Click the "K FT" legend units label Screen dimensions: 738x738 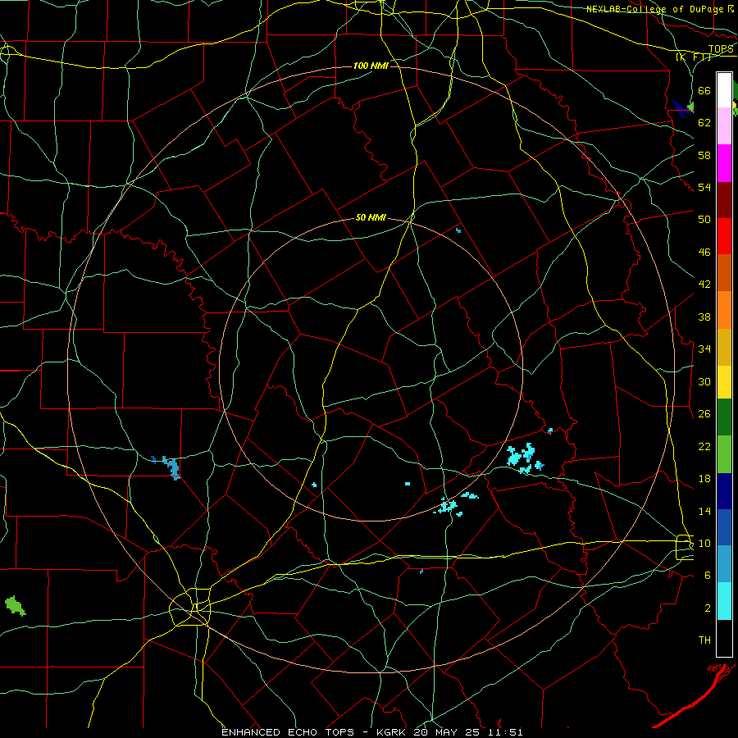coord(694,57)
